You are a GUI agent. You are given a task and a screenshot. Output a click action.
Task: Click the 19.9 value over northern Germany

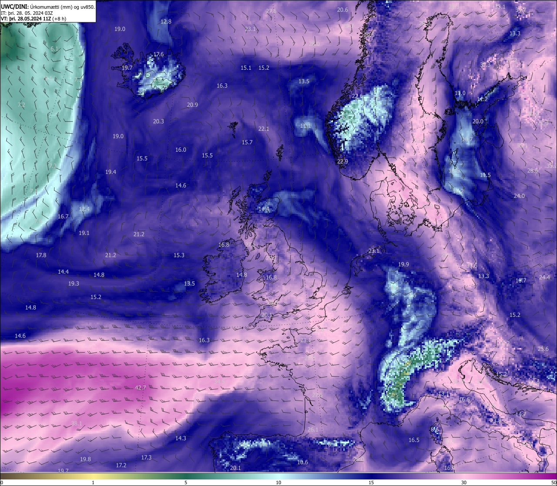403,264
